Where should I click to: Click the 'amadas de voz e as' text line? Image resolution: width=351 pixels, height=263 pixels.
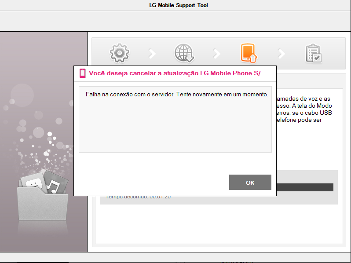coord(303,99)
